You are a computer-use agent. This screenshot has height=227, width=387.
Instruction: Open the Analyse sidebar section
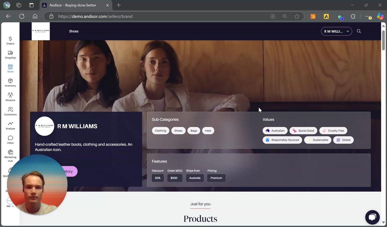(x=10, y=125)
